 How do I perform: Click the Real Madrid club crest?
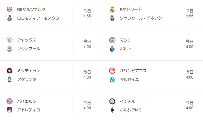point(112,10)
